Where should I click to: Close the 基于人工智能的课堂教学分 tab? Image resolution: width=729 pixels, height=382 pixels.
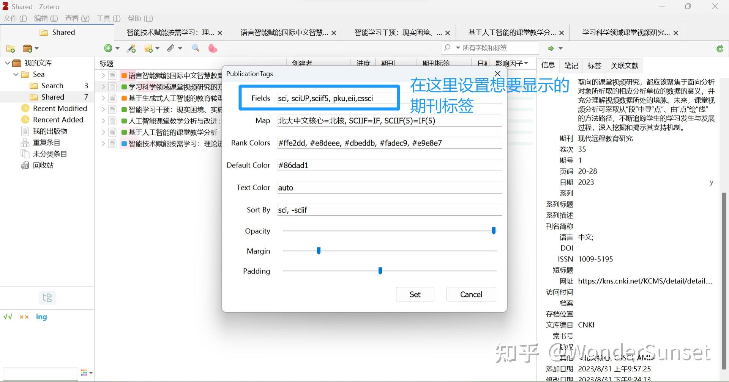pyautogui.click(x=562, y=33)
